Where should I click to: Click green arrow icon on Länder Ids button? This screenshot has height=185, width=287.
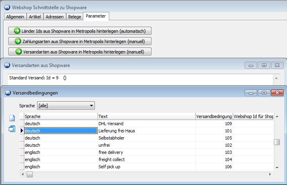(17, 31)
